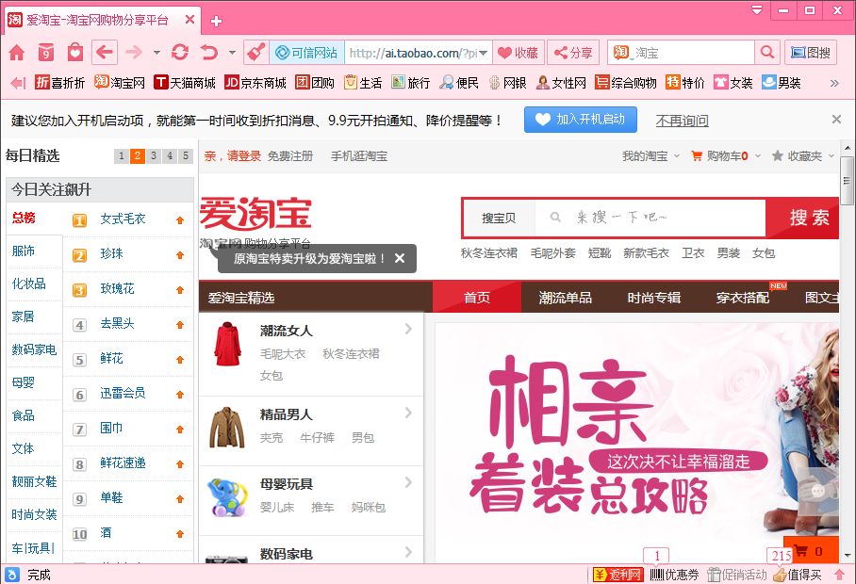
Task: Open dropdown arrow next to undo icon
Action: tap(232, 53)
